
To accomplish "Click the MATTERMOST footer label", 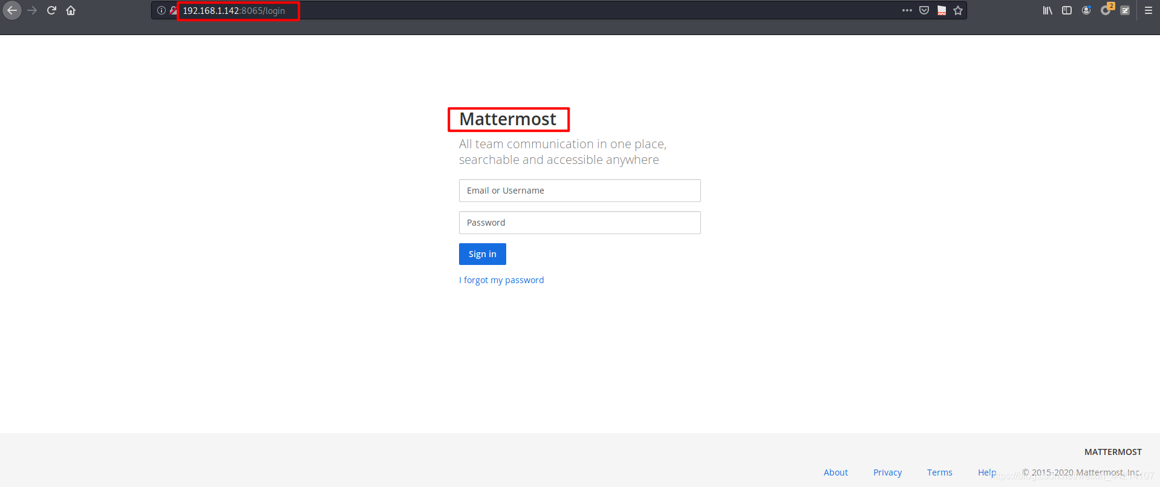I will tap(1113, 452).
